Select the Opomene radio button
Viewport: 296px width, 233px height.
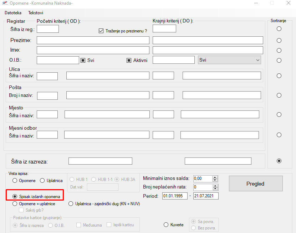pyautogui.click(x=15, y=181)
